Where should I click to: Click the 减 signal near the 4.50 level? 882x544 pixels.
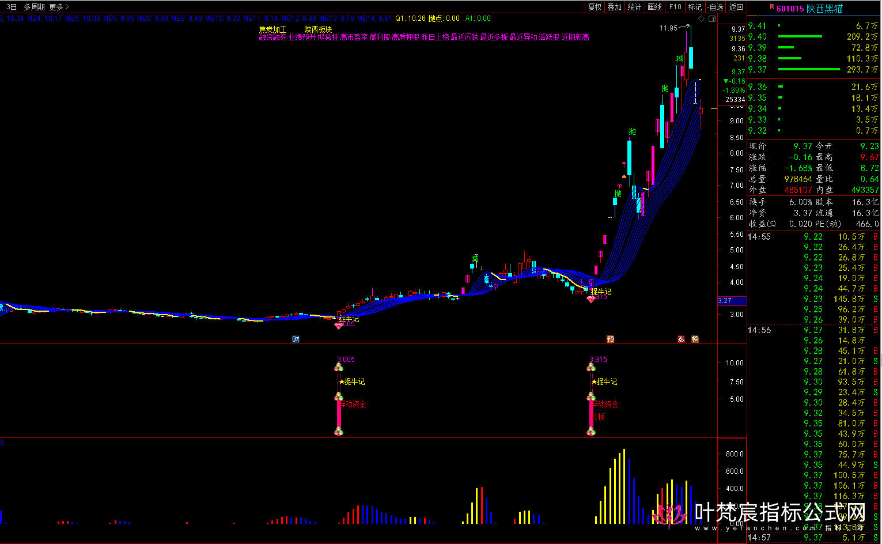click(x=475, y=259)
